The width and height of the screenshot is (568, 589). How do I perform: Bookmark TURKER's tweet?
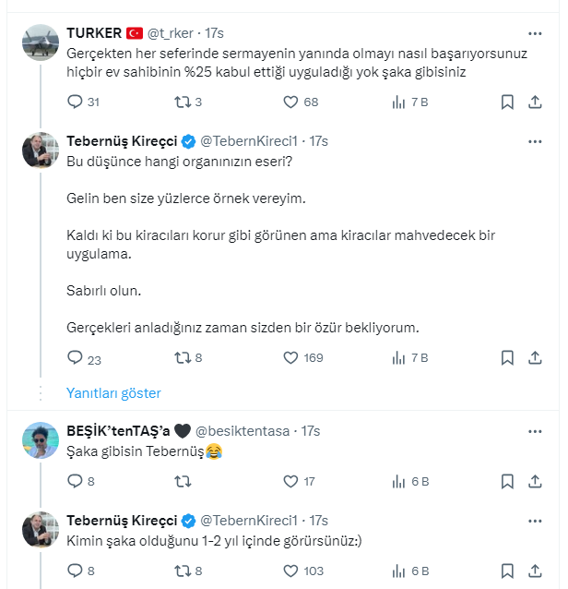(x=506, y=102)
